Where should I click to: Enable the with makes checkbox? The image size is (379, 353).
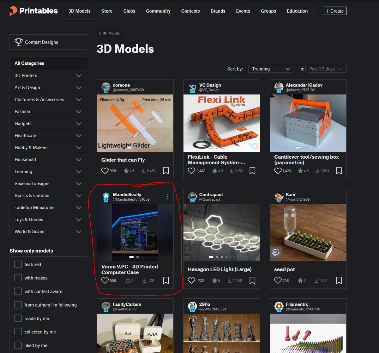18,278
